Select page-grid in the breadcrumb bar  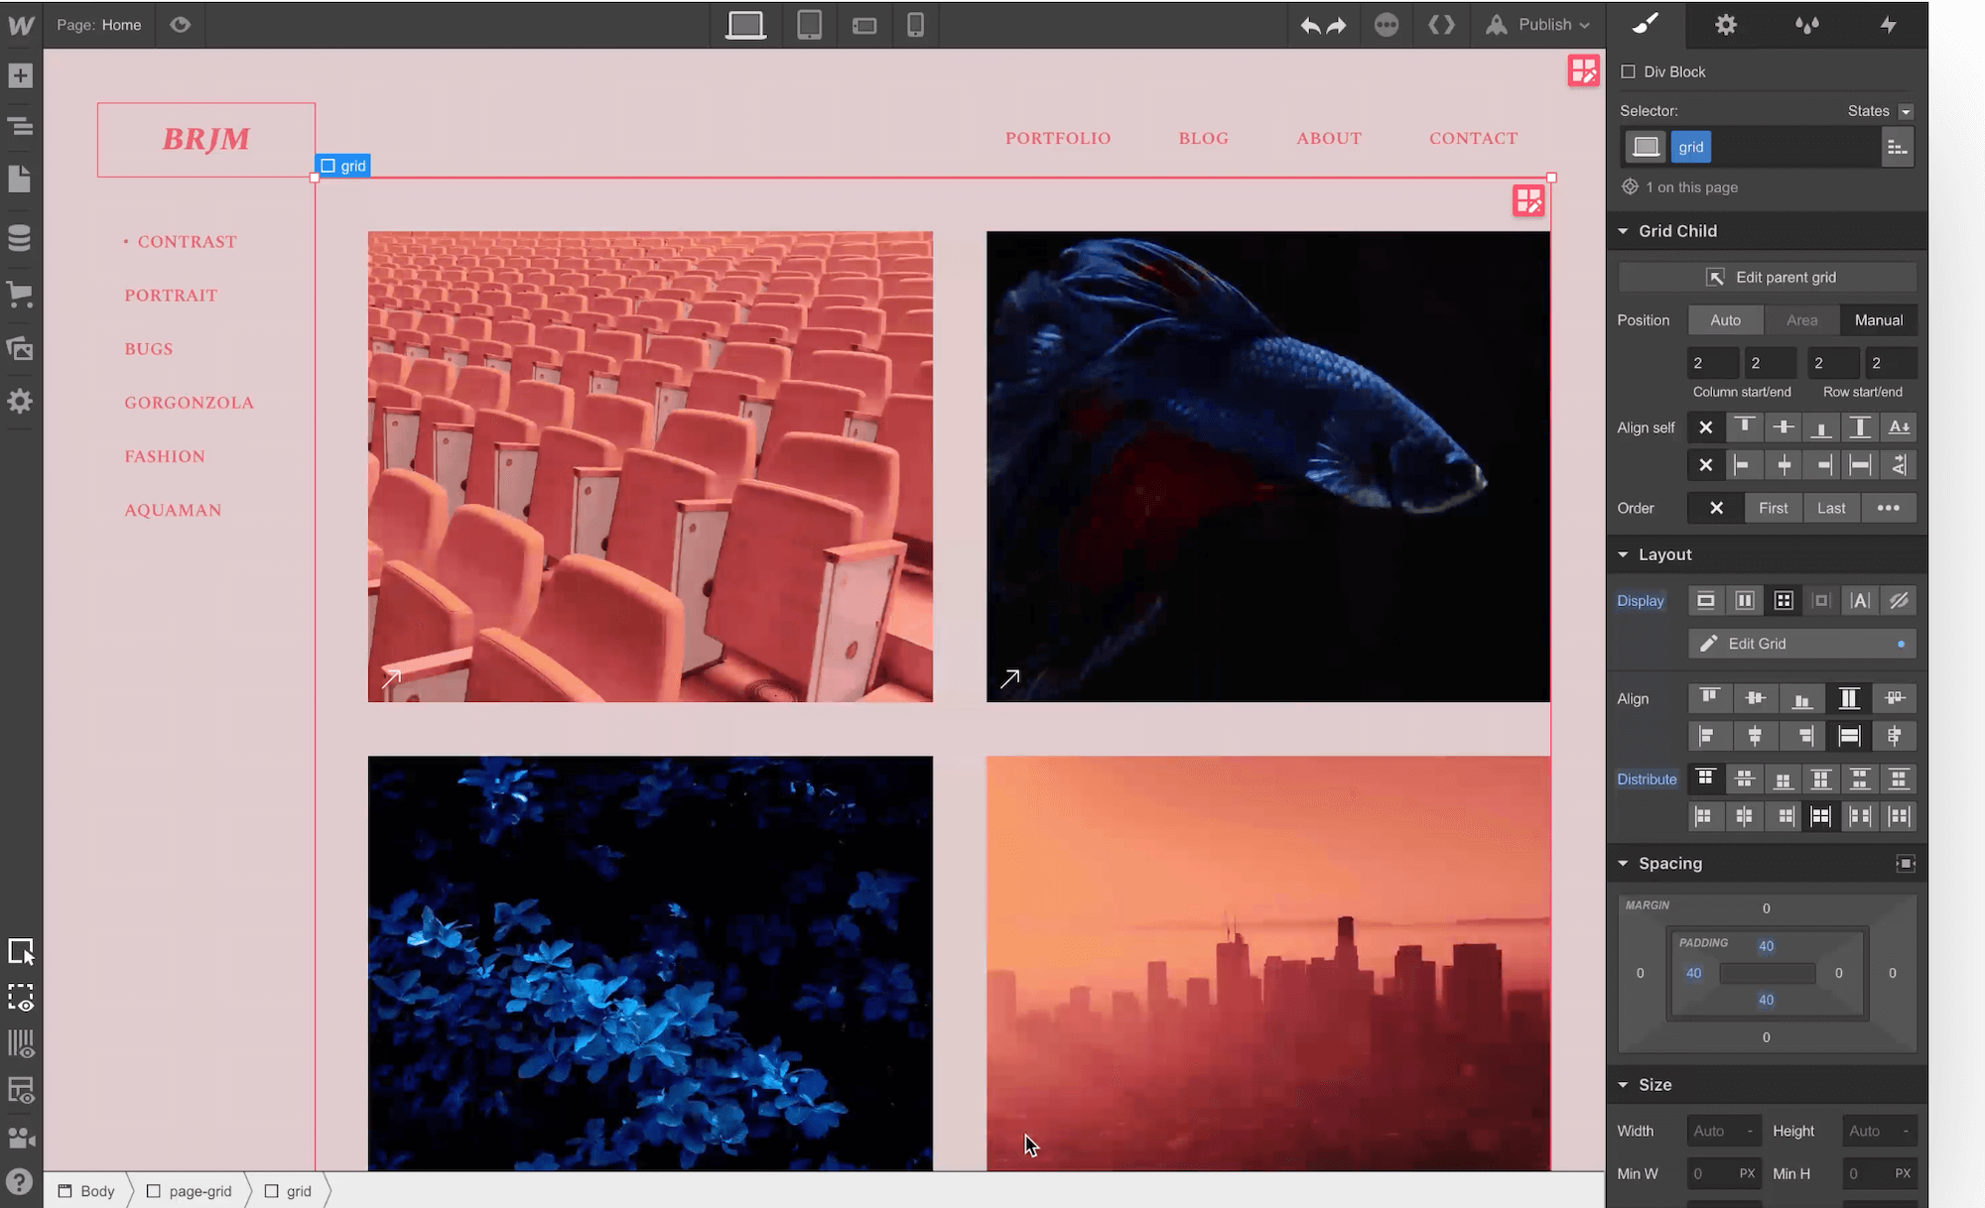click(x=198, y=1191)
